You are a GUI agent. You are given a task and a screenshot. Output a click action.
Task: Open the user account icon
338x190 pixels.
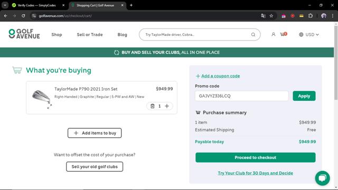click(274, 34)
